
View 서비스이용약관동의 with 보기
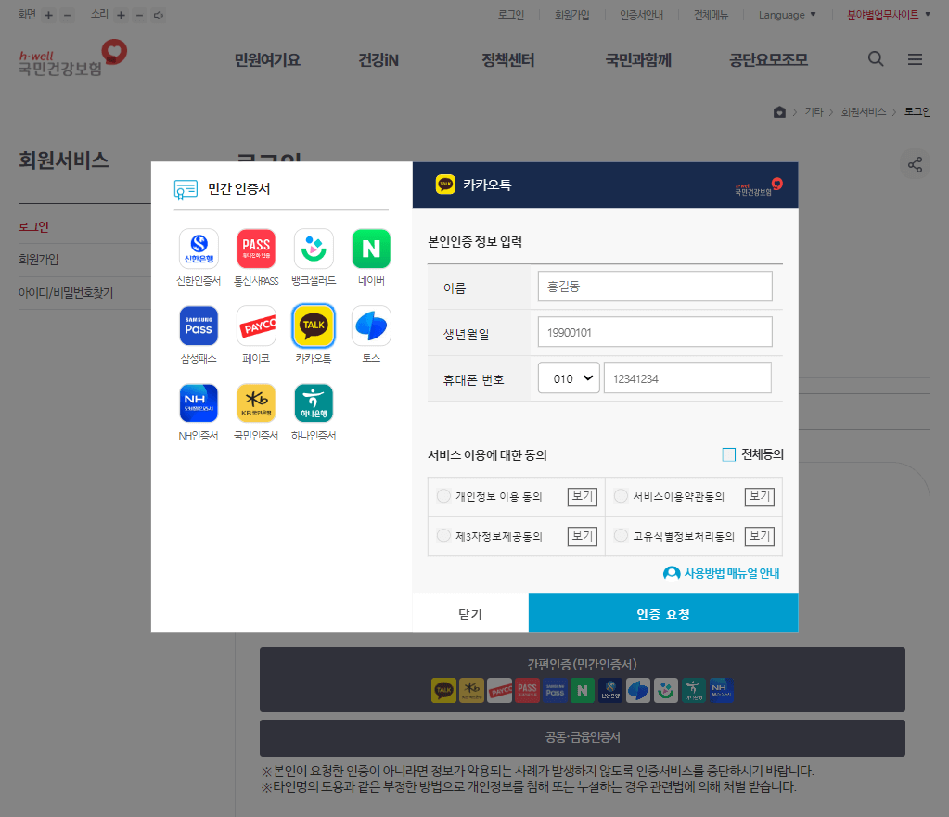click(760, 496)
